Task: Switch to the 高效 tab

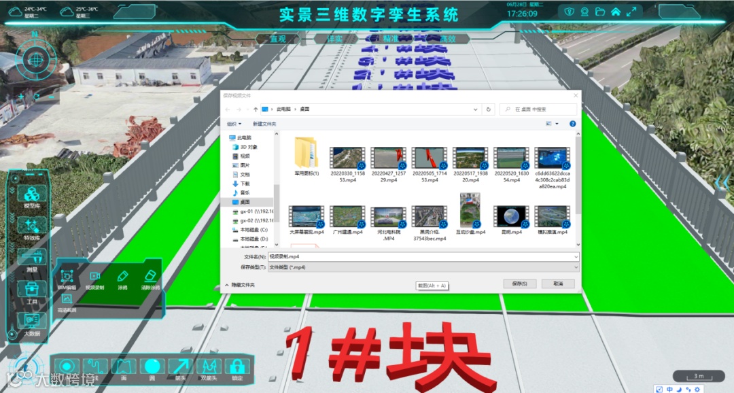Action: (x=448, y=39)
